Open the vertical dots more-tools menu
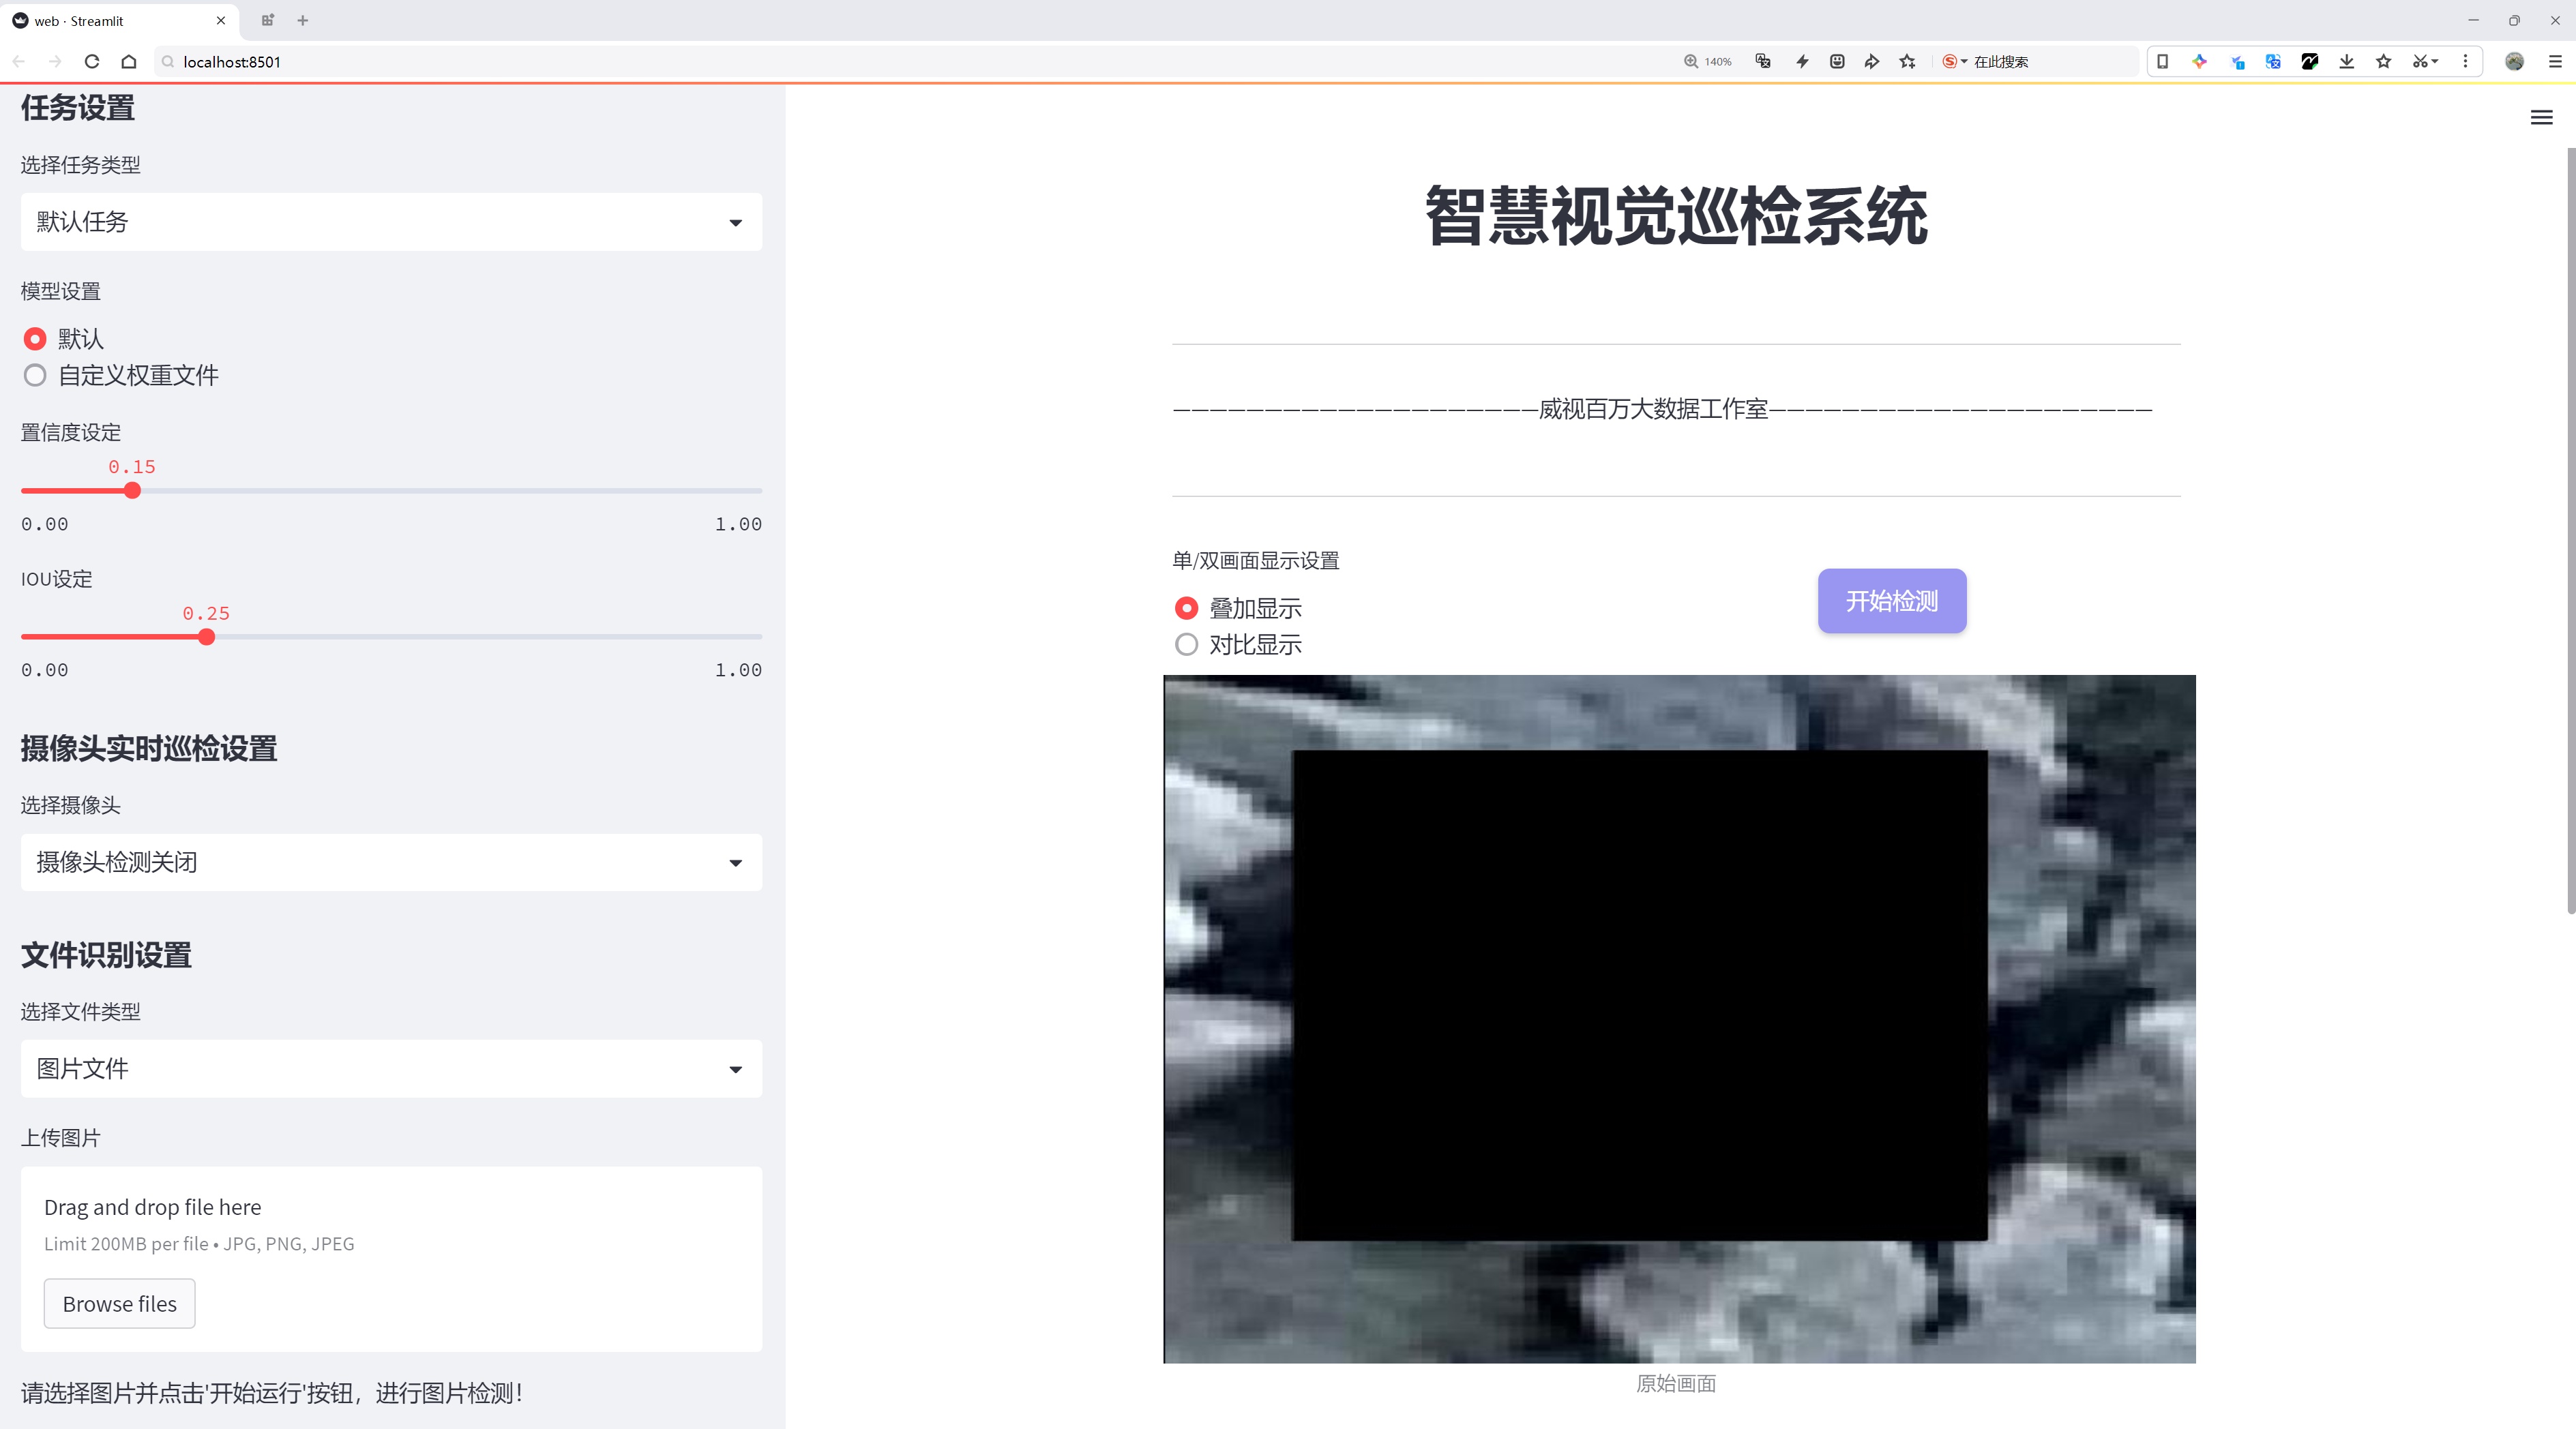 point(2465,62)
